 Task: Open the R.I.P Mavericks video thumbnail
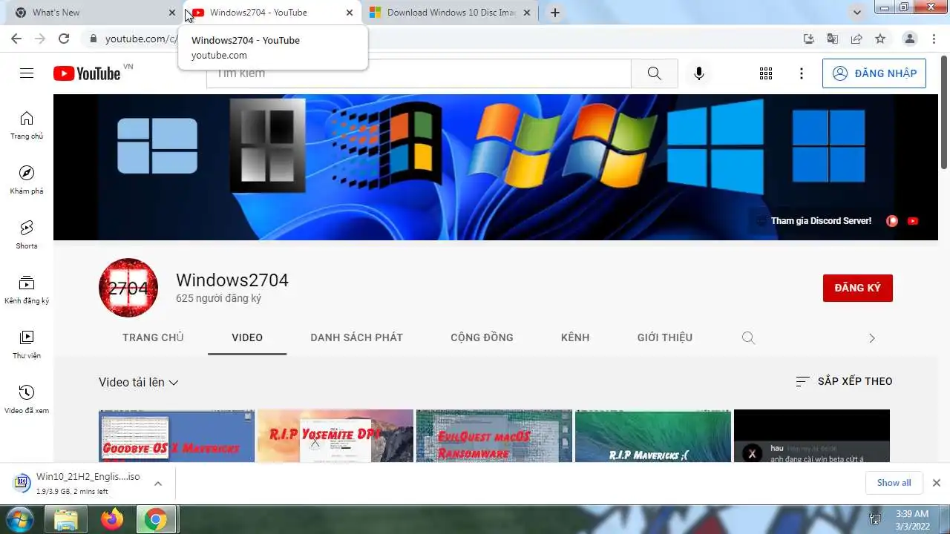click(x=653, y=436)
